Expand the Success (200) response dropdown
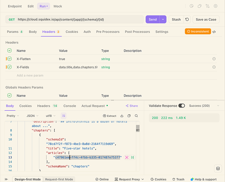This screenshot has width=225, height=182. tap(204, 106)
